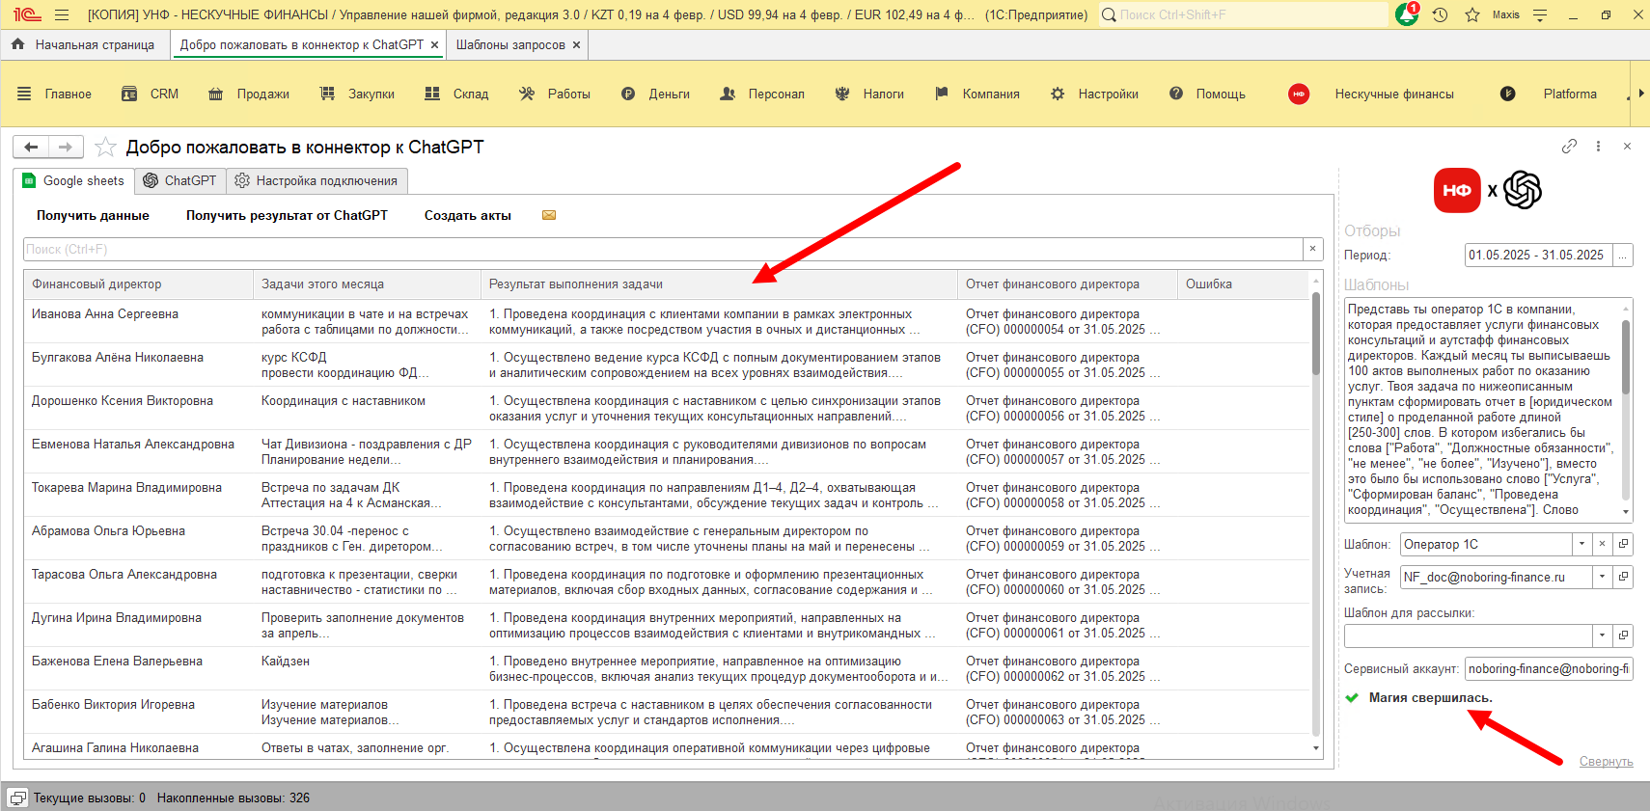Expand the Учетная запись dropdown
The image size is (1650, 811).
click(x=1602, y=577)
